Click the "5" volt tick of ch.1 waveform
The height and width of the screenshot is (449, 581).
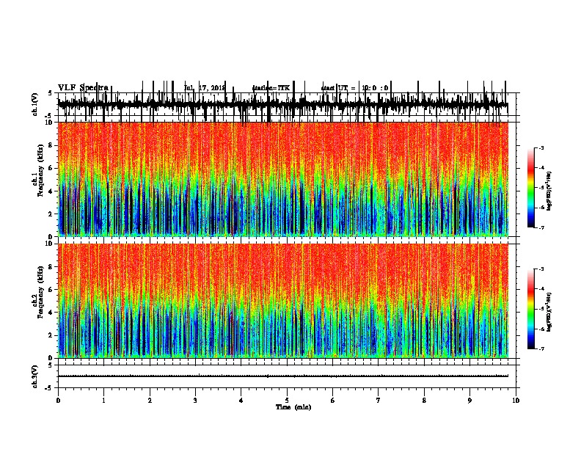point(50,93)
